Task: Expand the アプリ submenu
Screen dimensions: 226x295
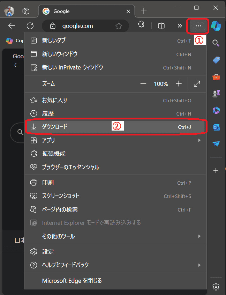Action: (x=115, y=140)
